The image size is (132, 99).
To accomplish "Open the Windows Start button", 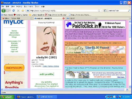I will [7, 97].
